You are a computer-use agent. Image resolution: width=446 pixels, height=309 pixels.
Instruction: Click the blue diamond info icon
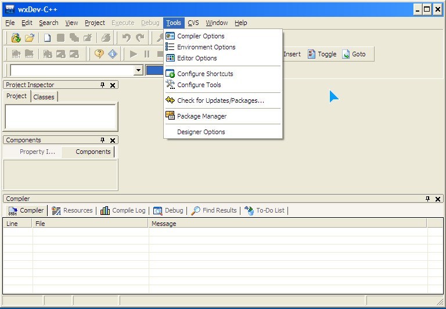coord(113,54)
